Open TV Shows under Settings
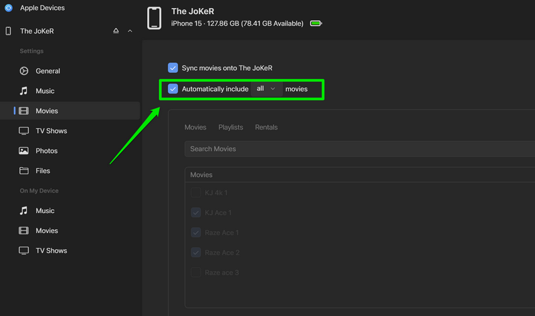This screenshot has width=535, height=316. click(51, 131)
